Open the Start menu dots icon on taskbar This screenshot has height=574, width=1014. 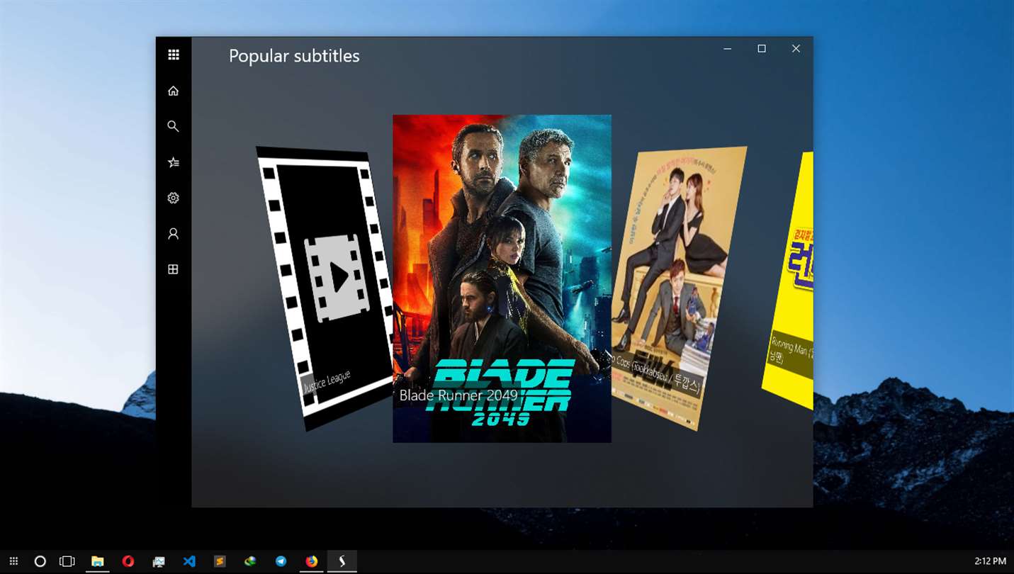(13, 561)
